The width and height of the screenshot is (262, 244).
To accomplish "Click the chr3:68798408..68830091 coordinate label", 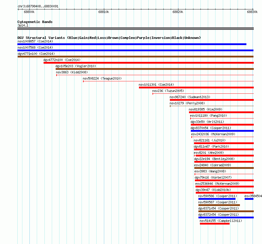I will click(x=38, y=6).
